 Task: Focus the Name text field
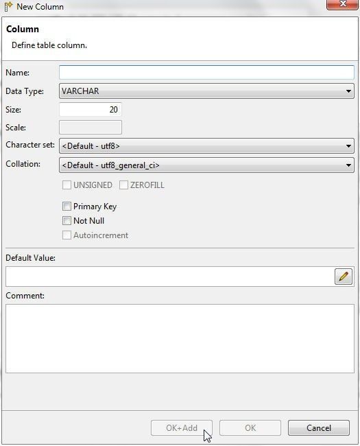click(206, 73)
